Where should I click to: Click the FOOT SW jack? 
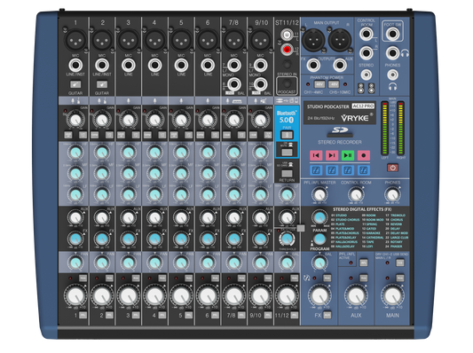click(392, 34)
